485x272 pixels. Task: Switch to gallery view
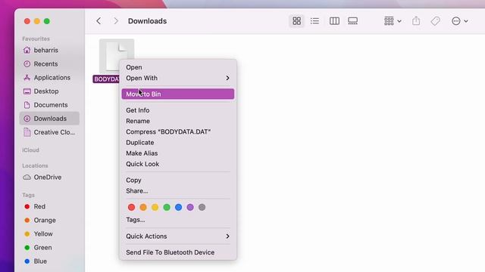[x=352, y=21]
